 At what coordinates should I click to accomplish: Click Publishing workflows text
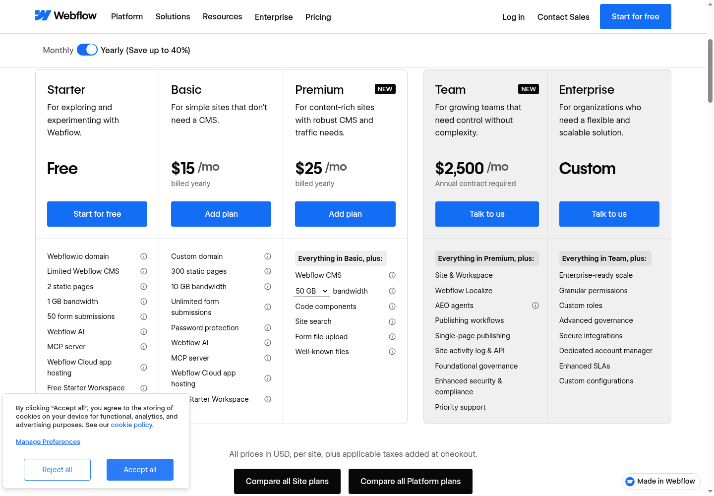click(x=469, y=320)
